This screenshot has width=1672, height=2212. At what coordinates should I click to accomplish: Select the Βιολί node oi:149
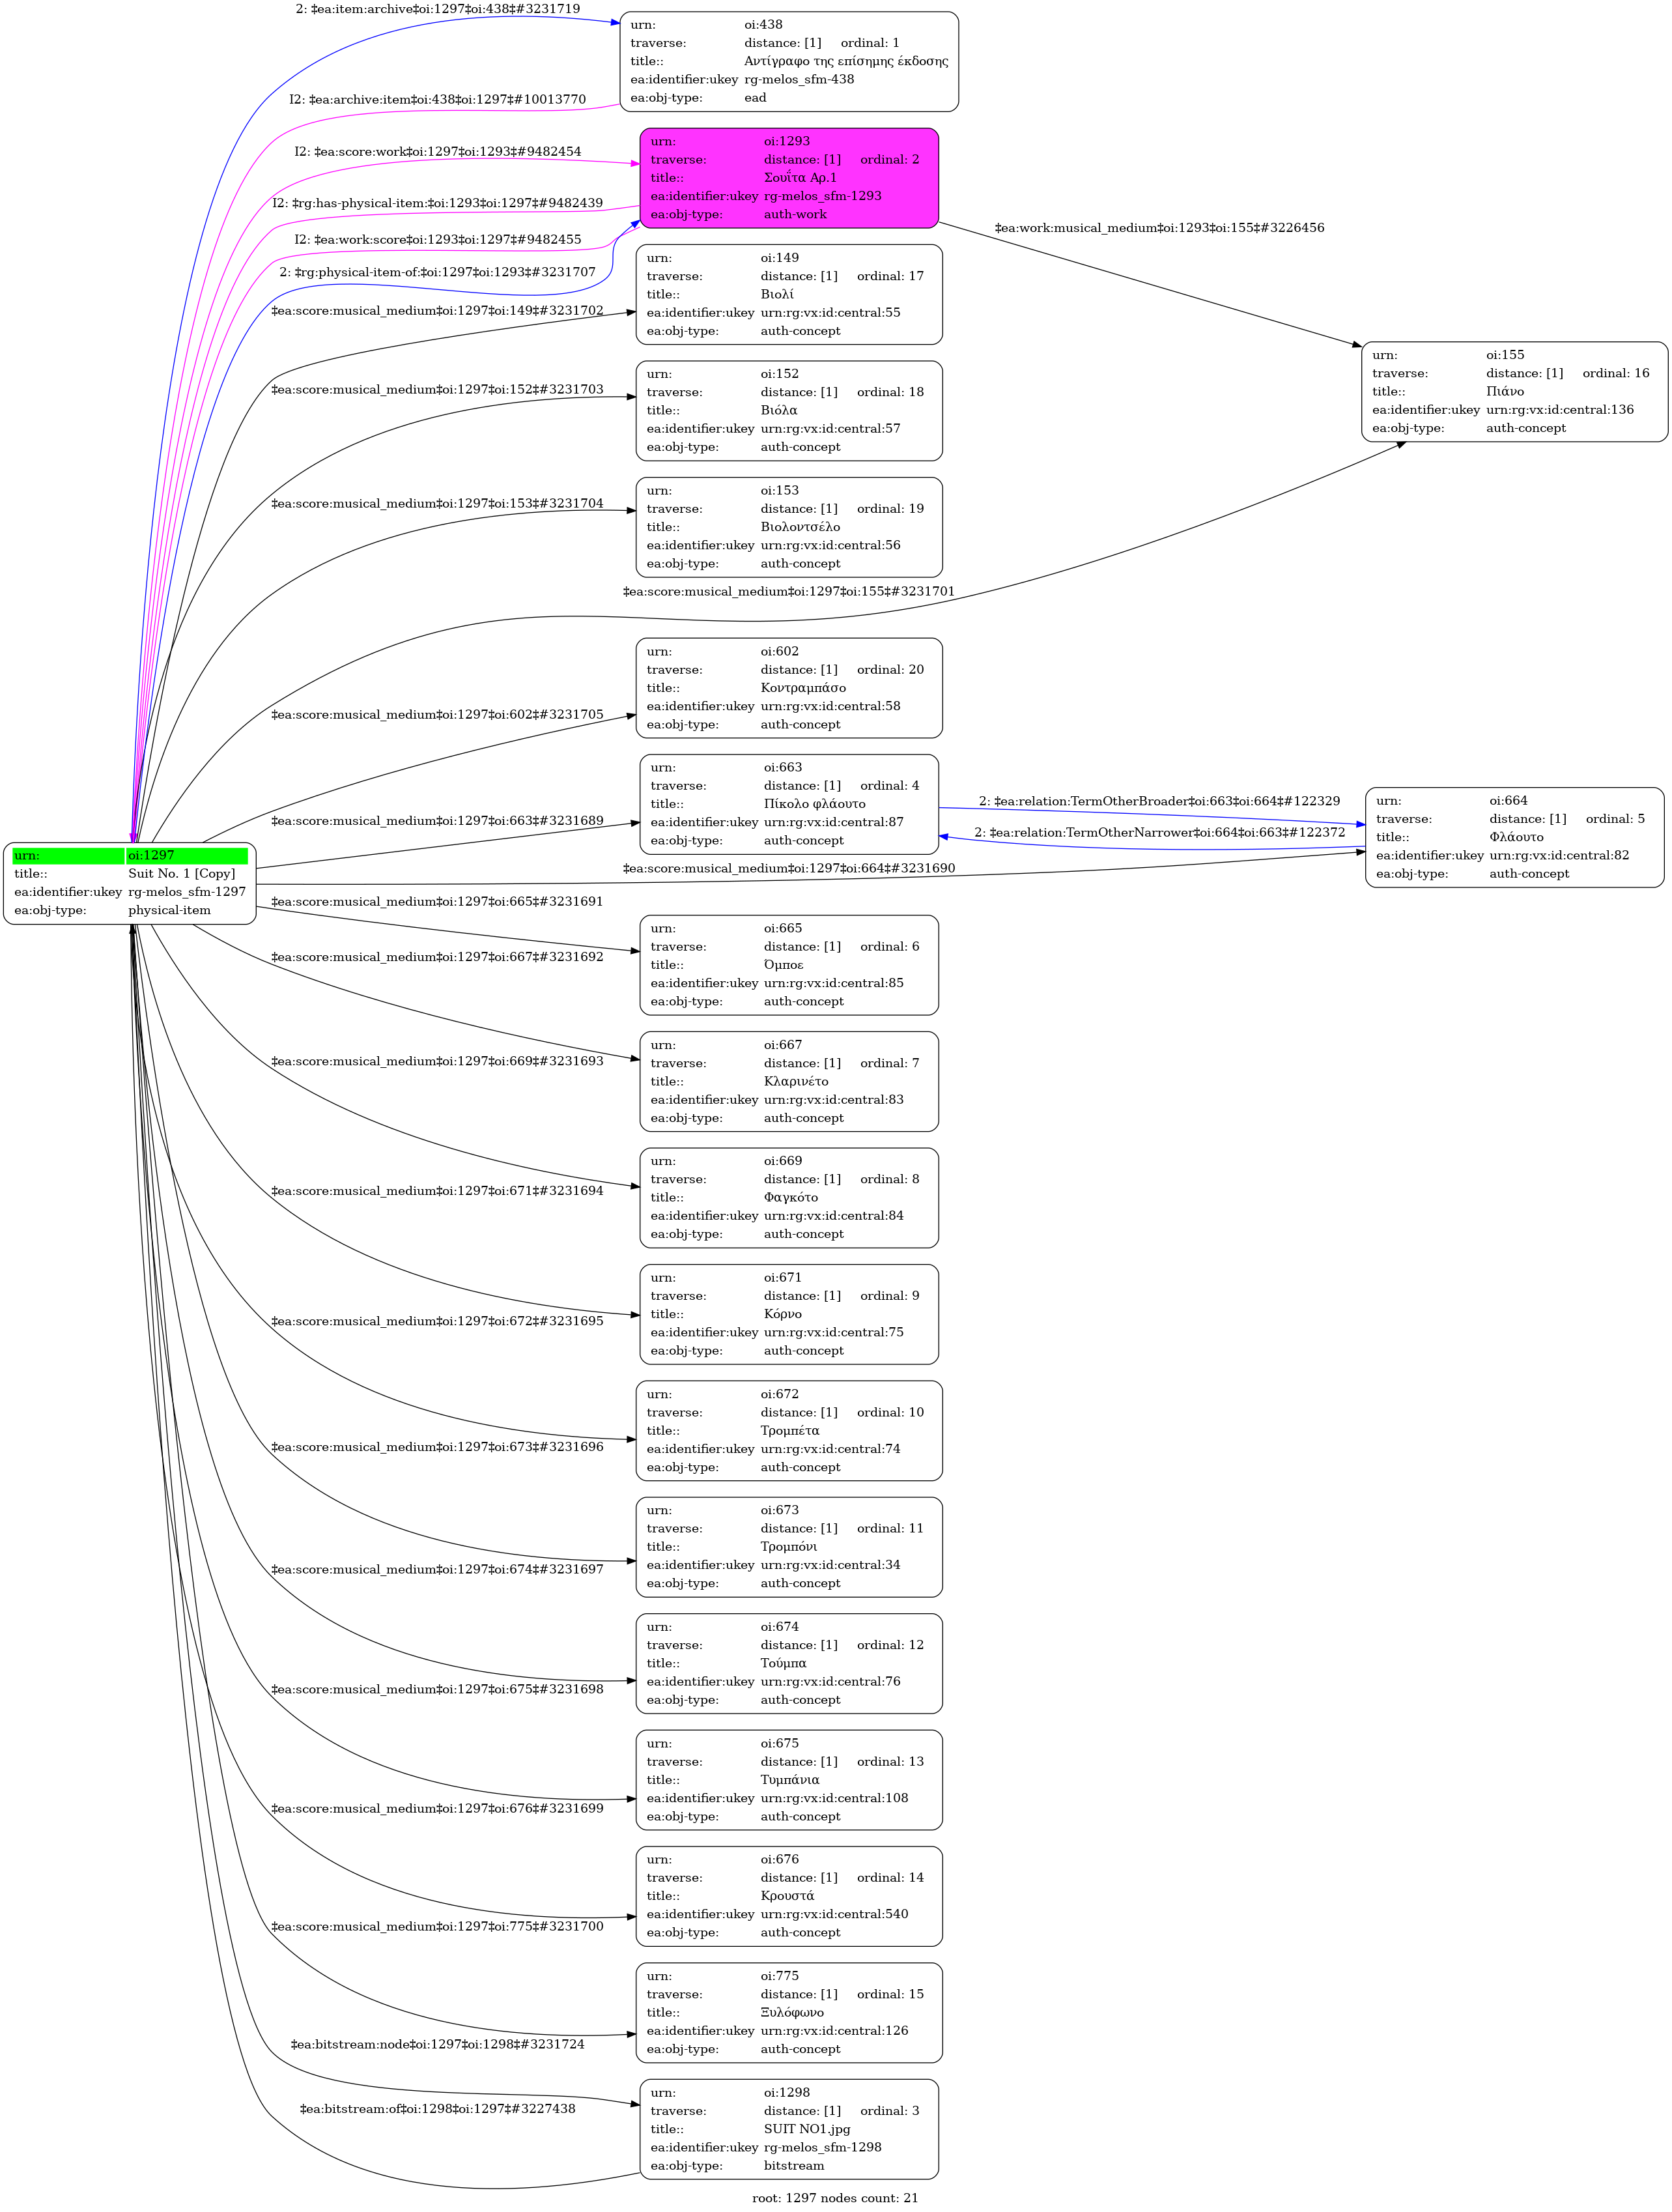coord(789,294)
